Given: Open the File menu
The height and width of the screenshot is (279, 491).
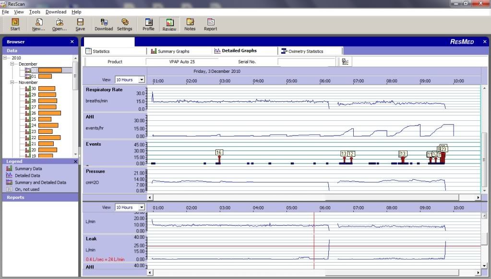Looking at the screenshot, I should point(5,12).
